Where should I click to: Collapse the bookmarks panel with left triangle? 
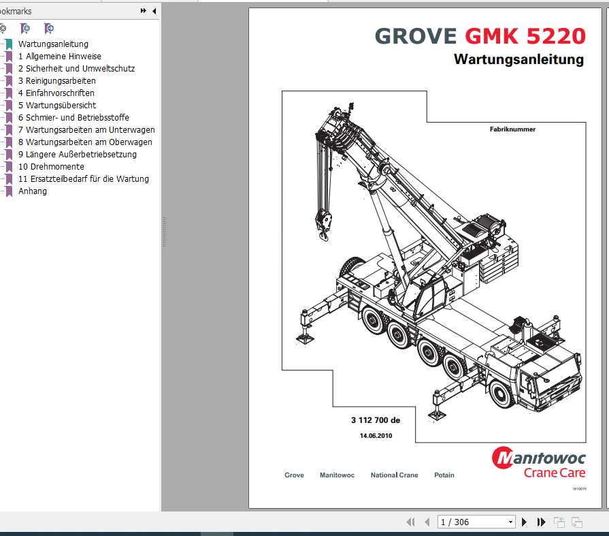154,11
